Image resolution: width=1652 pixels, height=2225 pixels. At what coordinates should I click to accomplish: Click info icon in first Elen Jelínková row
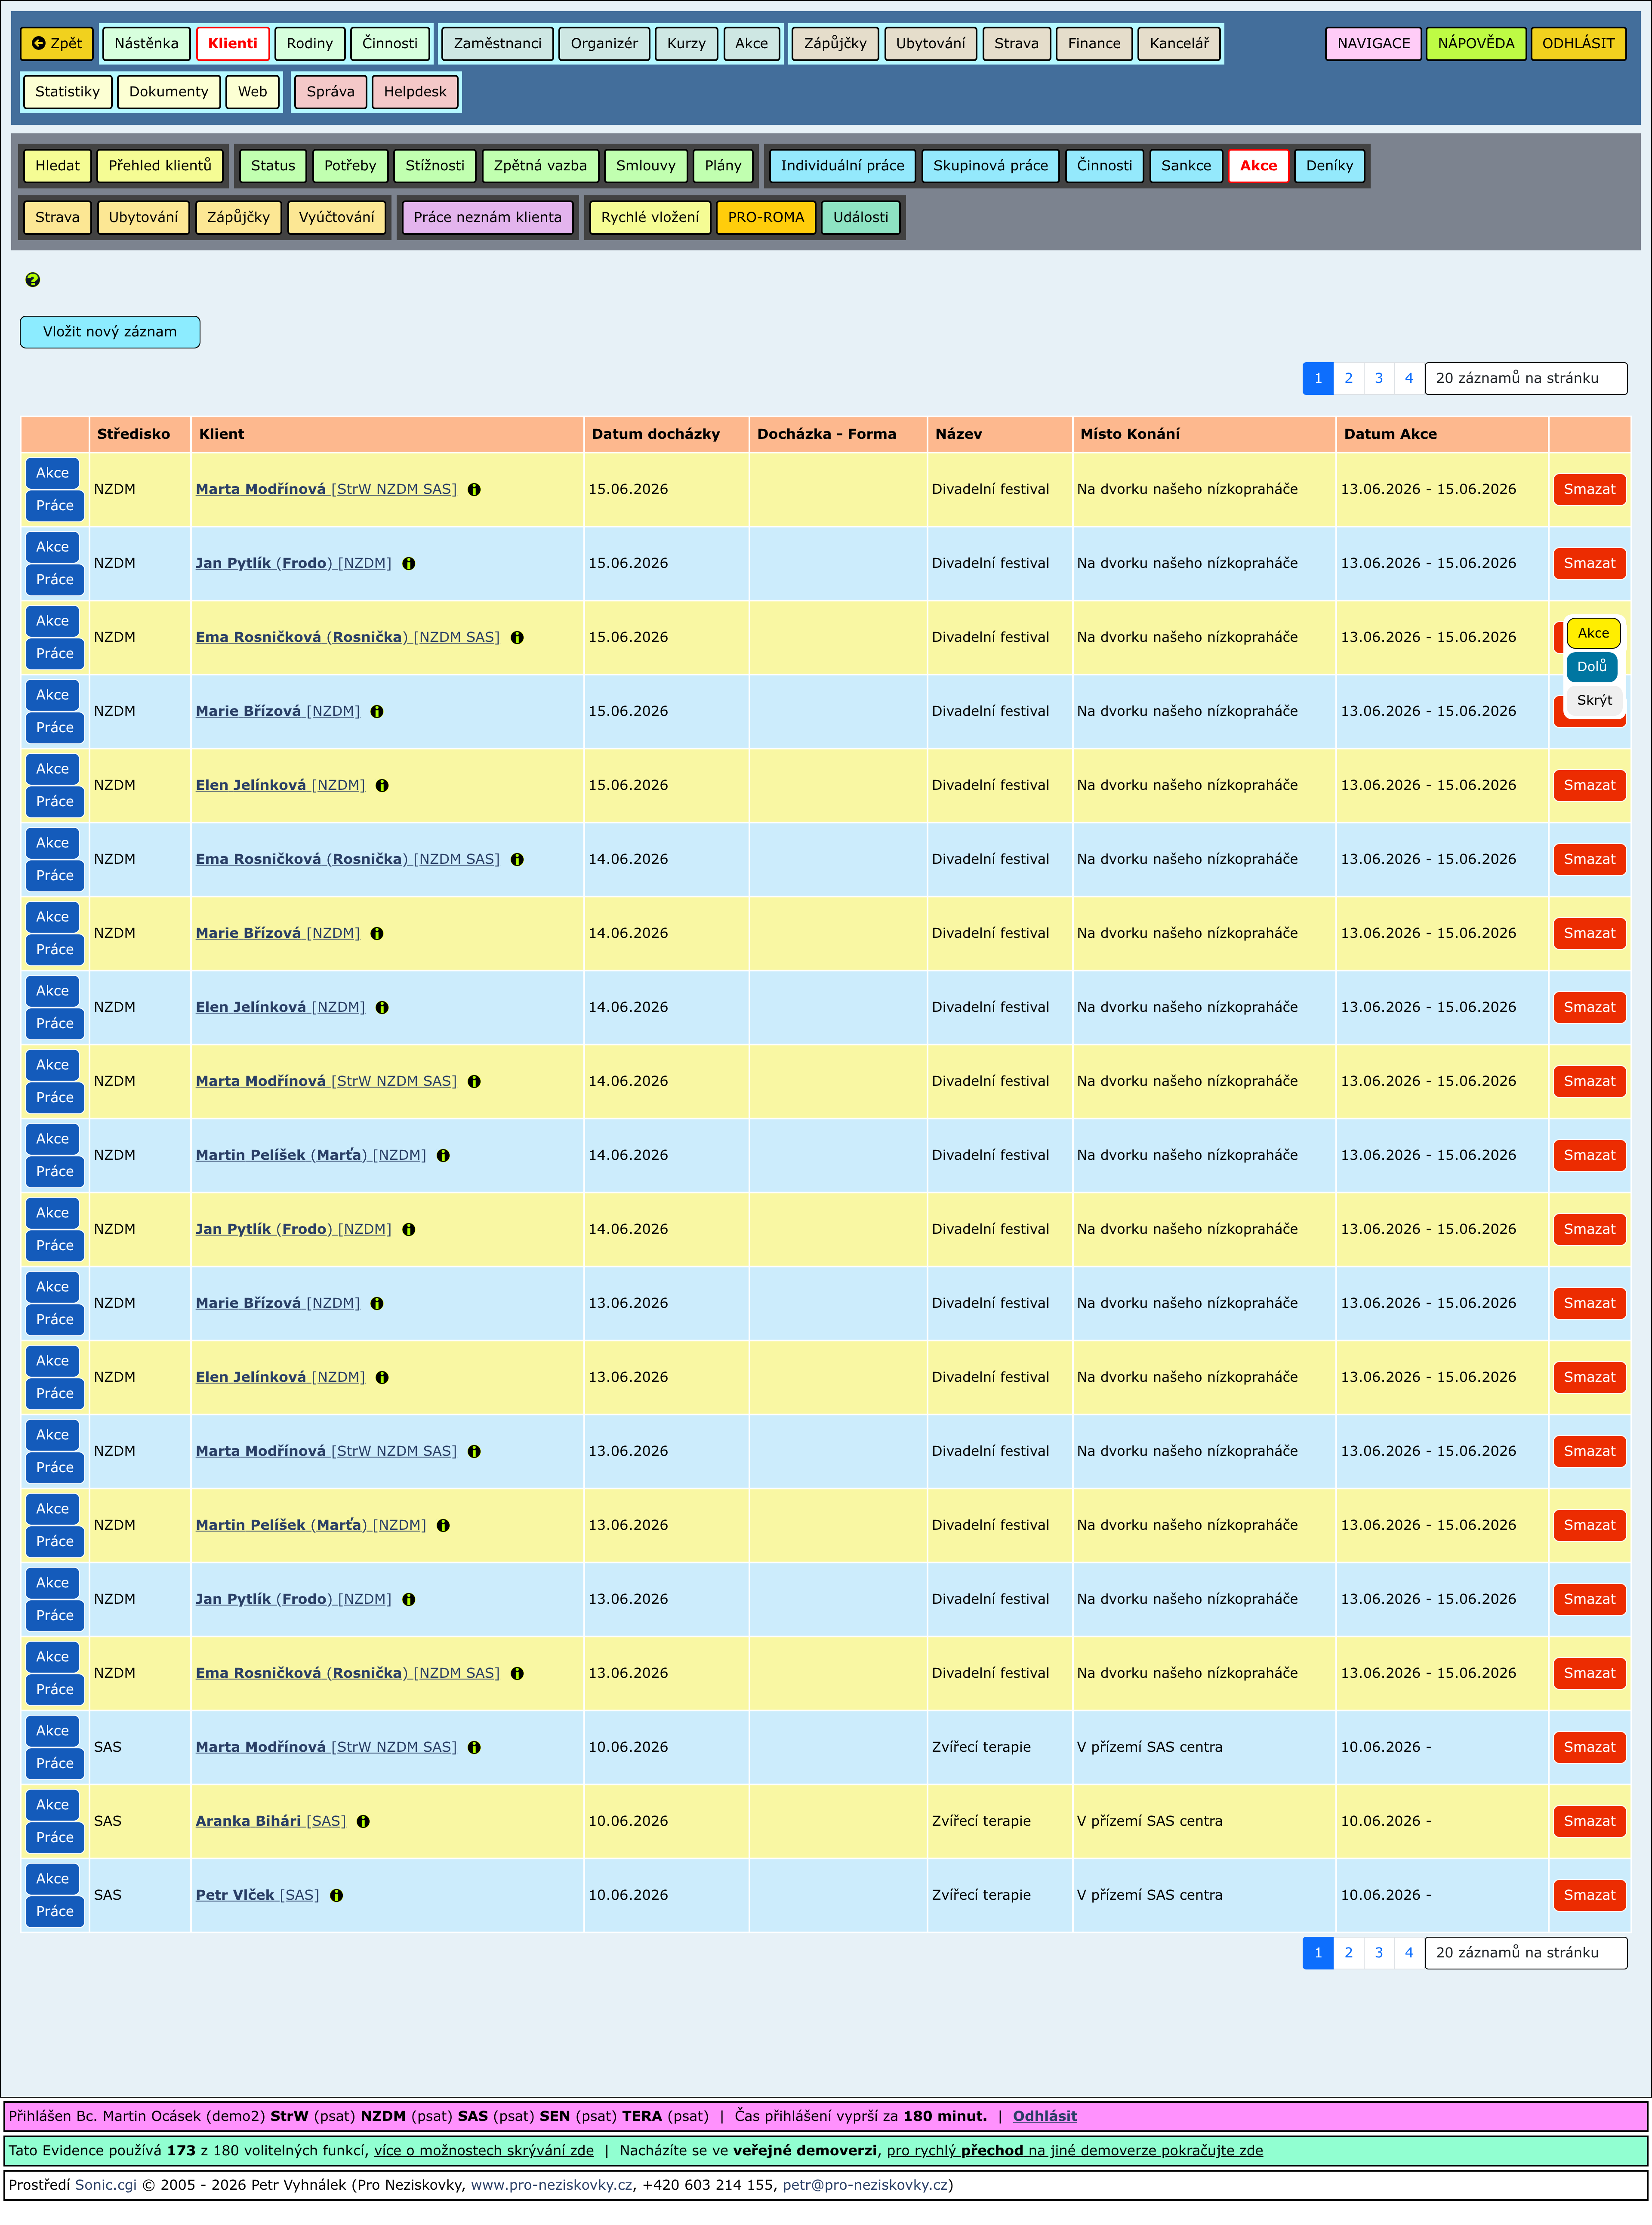382,785
